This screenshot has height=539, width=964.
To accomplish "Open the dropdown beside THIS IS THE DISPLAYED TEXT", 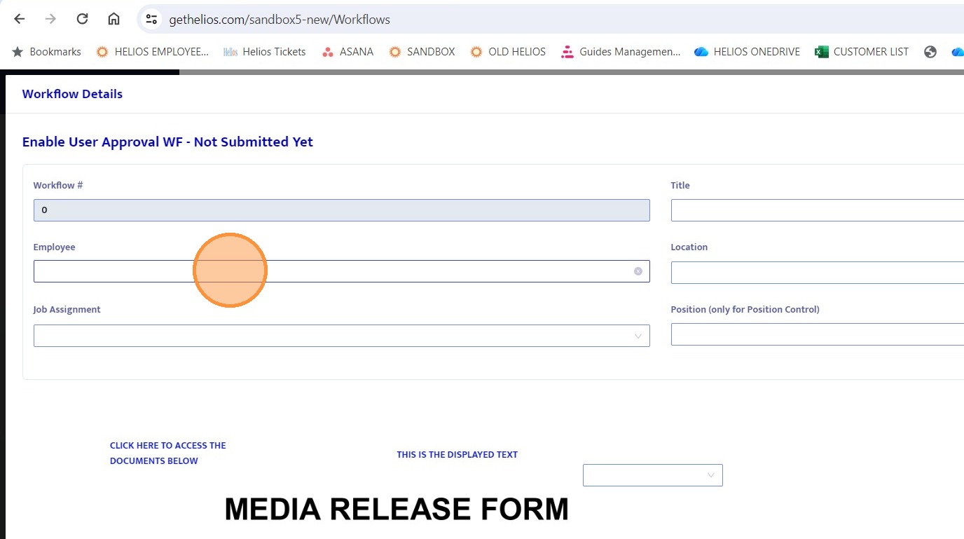I will 652,475.
